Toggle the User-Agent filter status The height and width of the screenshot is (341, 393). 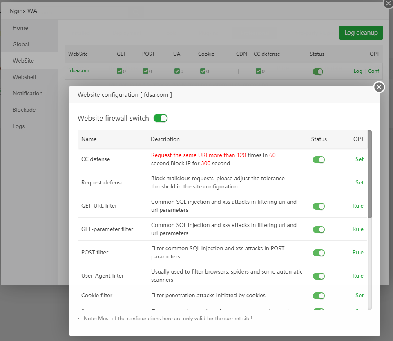pyautogui.click(x=319, y=276)
